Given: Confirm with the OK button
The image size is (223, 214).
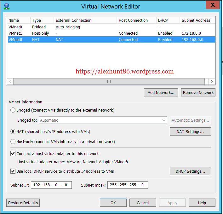Looking at the screenshot, I should [113, 203].
